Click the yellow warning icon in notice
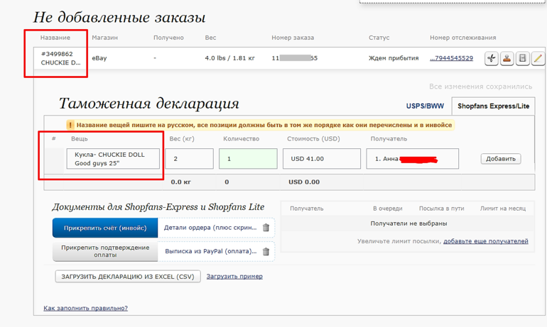This screenshot has width=547, height=327. click(70, 125)
